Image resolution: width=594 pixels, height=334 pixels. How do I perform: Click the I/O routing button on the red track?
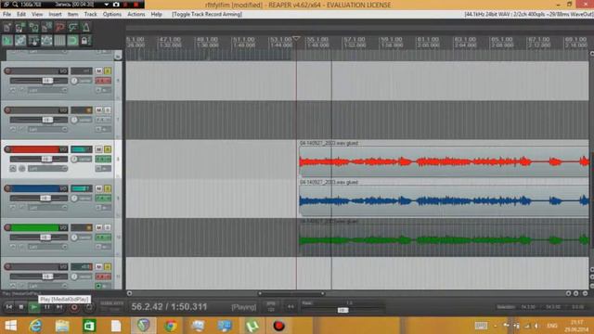63,149
